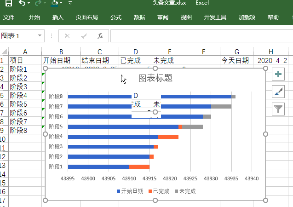The height and width of the screenshot is (207, 293).
Task: Switch to the 加载项 ribbon tab
Action: [247, 17]
